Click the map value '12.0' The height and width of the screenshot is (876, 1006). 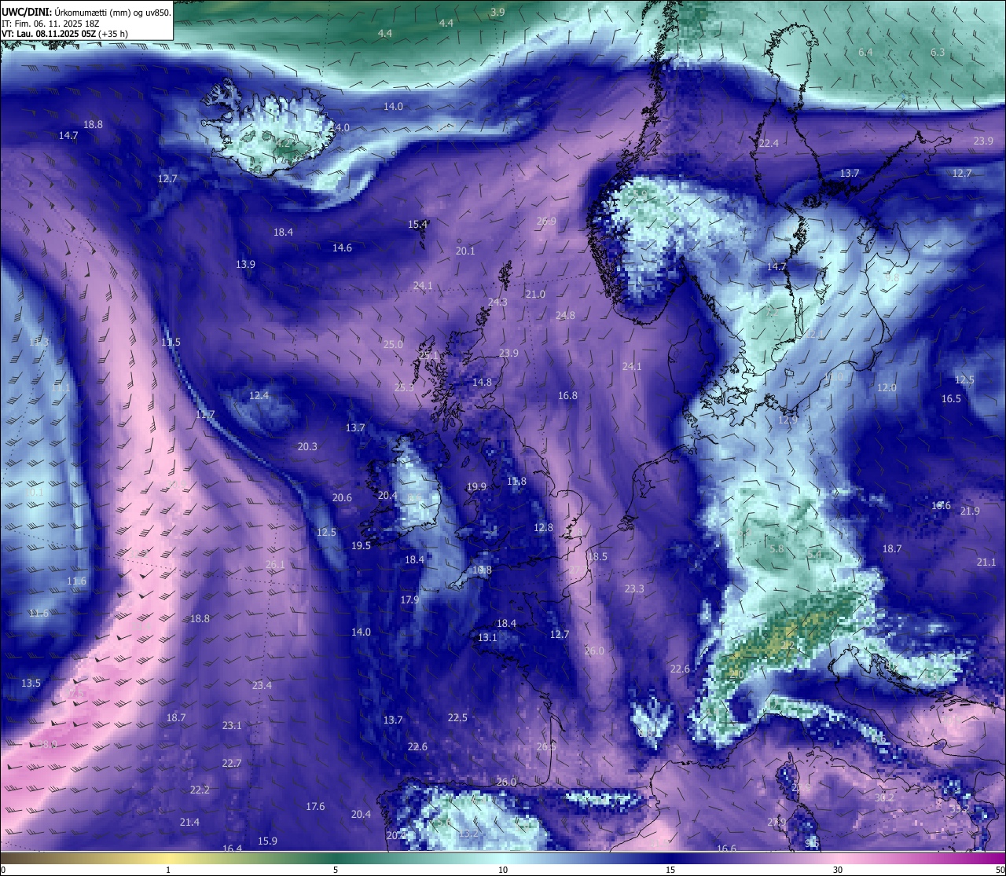pos(887,387)
